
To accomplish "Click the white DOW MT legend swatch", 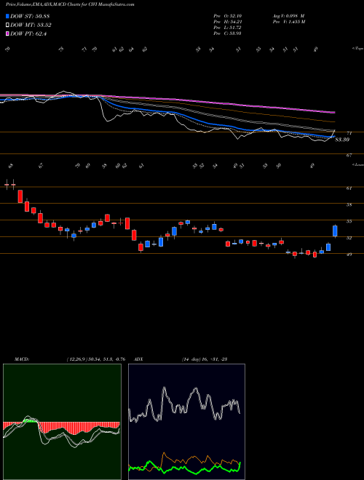I will tap(7, 25).
